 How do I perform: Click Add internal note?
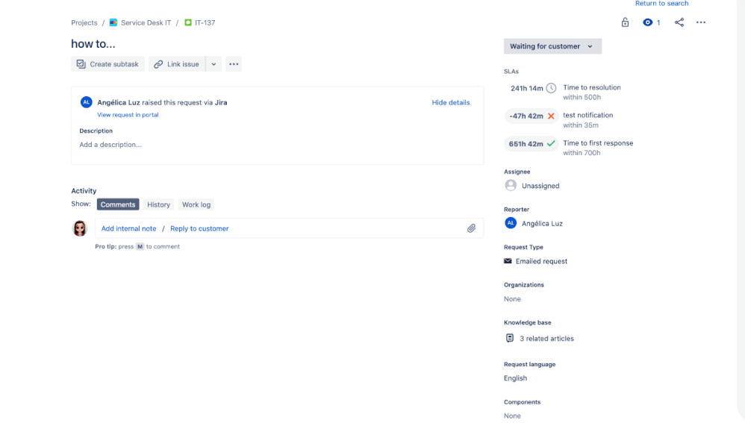click(128, 228)
